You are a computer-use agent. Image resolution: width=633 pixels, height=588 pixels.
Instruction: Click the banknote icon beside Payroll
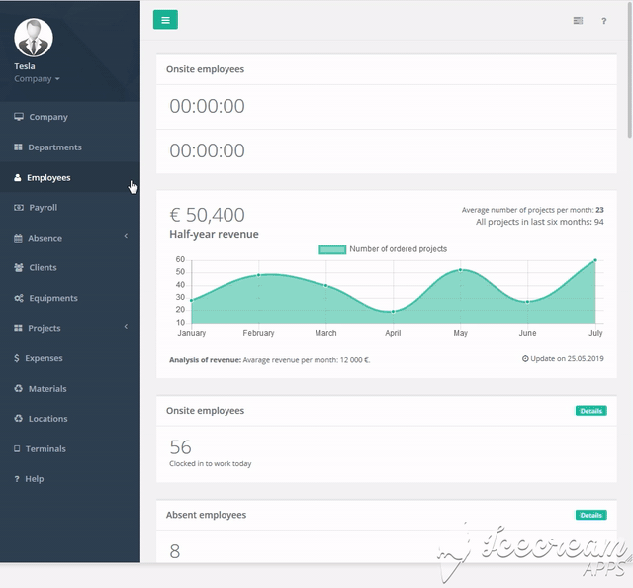pos(19,208)
